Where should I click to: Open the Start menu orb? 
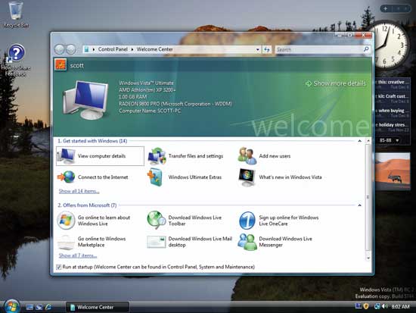11,306
